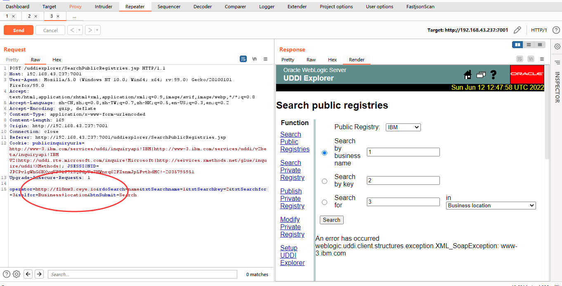The width and height of the screenshot is (562, 286).
Task: Click the orange Send button
Action: pos(19,30)
